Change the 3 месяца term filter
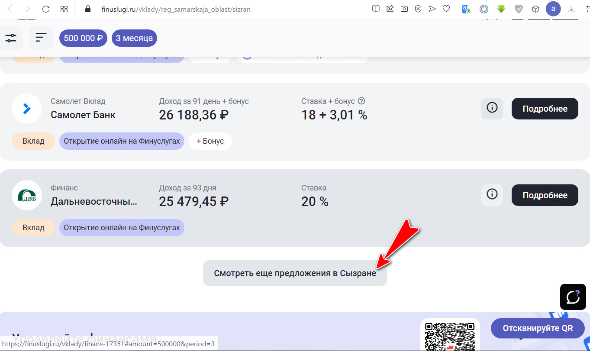The width and height of the screenshot is (590, 351). point(134,38)
